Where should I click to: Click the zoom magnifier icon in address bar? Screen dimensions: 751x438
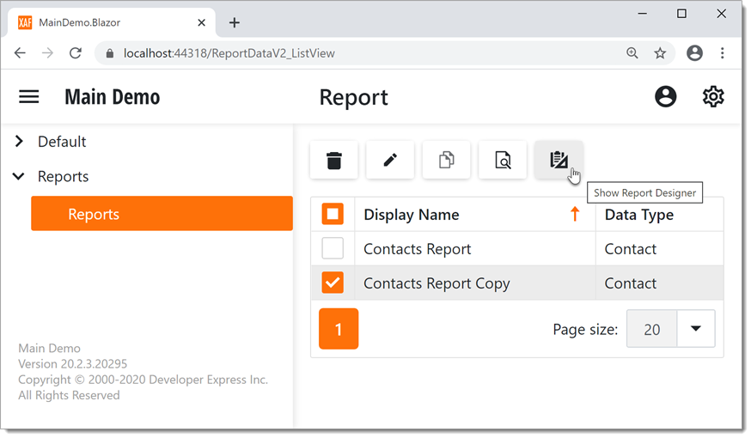(x=632, y=52)
